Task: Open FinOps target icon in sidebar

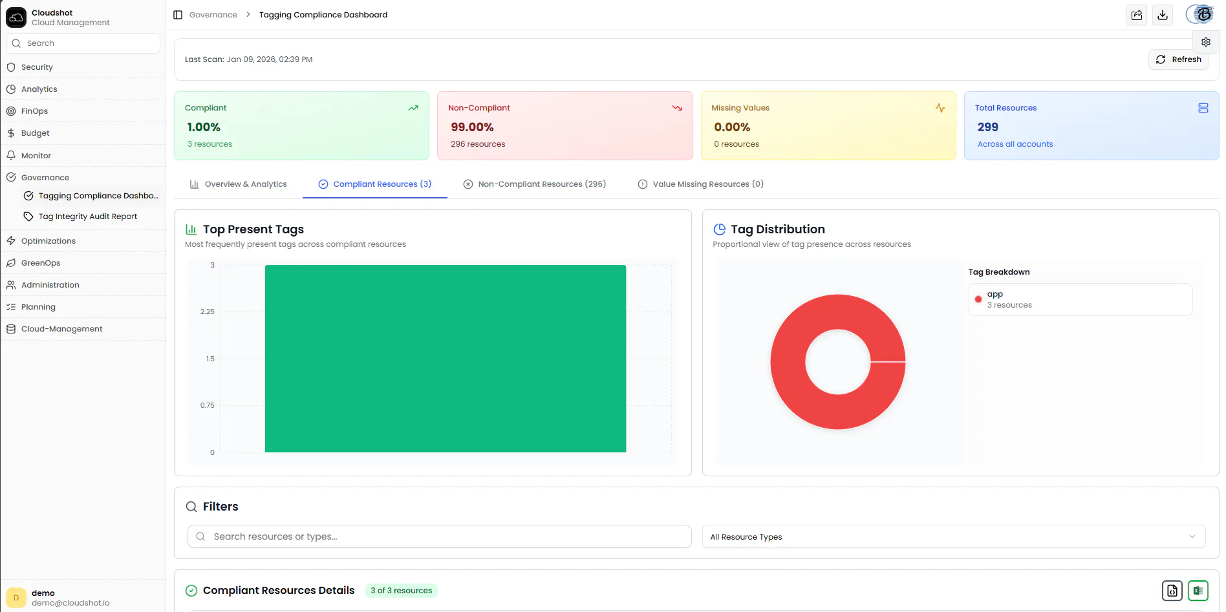Action: point(11,111)
